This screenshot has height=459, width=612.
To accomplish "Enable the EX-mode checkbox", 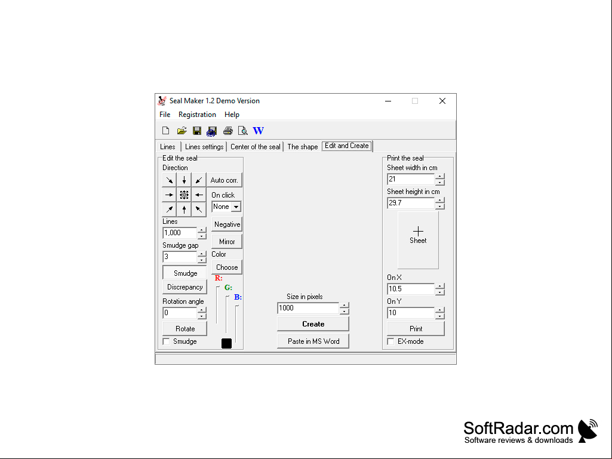I will tap(390, 341).
